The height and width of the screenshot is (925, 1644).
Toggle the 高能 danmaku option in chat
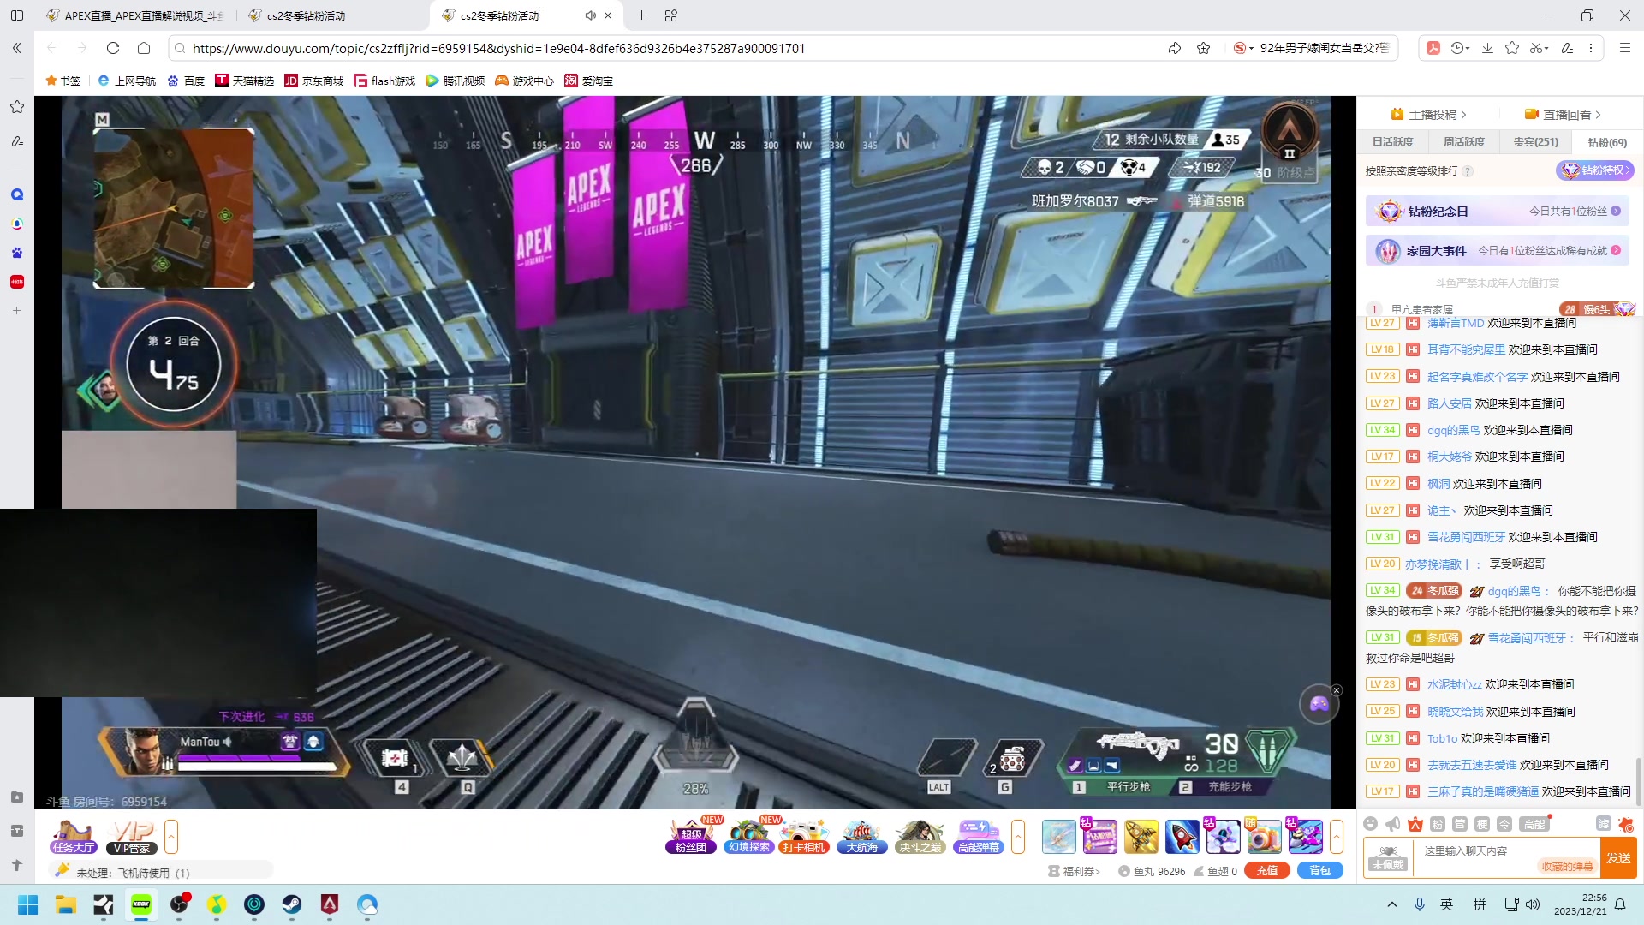tap(1534, 824)
